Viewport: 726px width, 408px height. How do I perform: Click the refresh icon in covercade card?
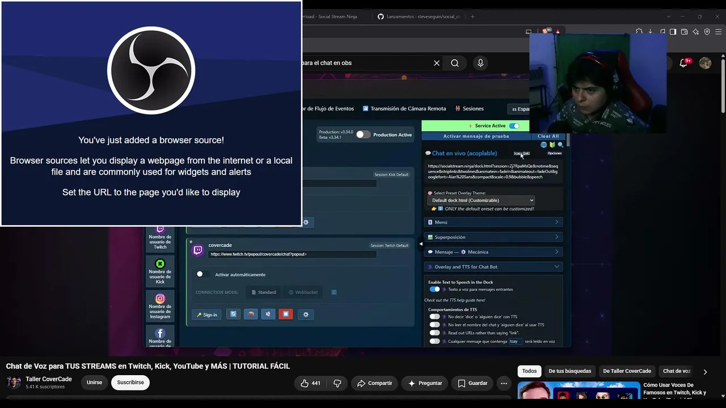[233, 314]
